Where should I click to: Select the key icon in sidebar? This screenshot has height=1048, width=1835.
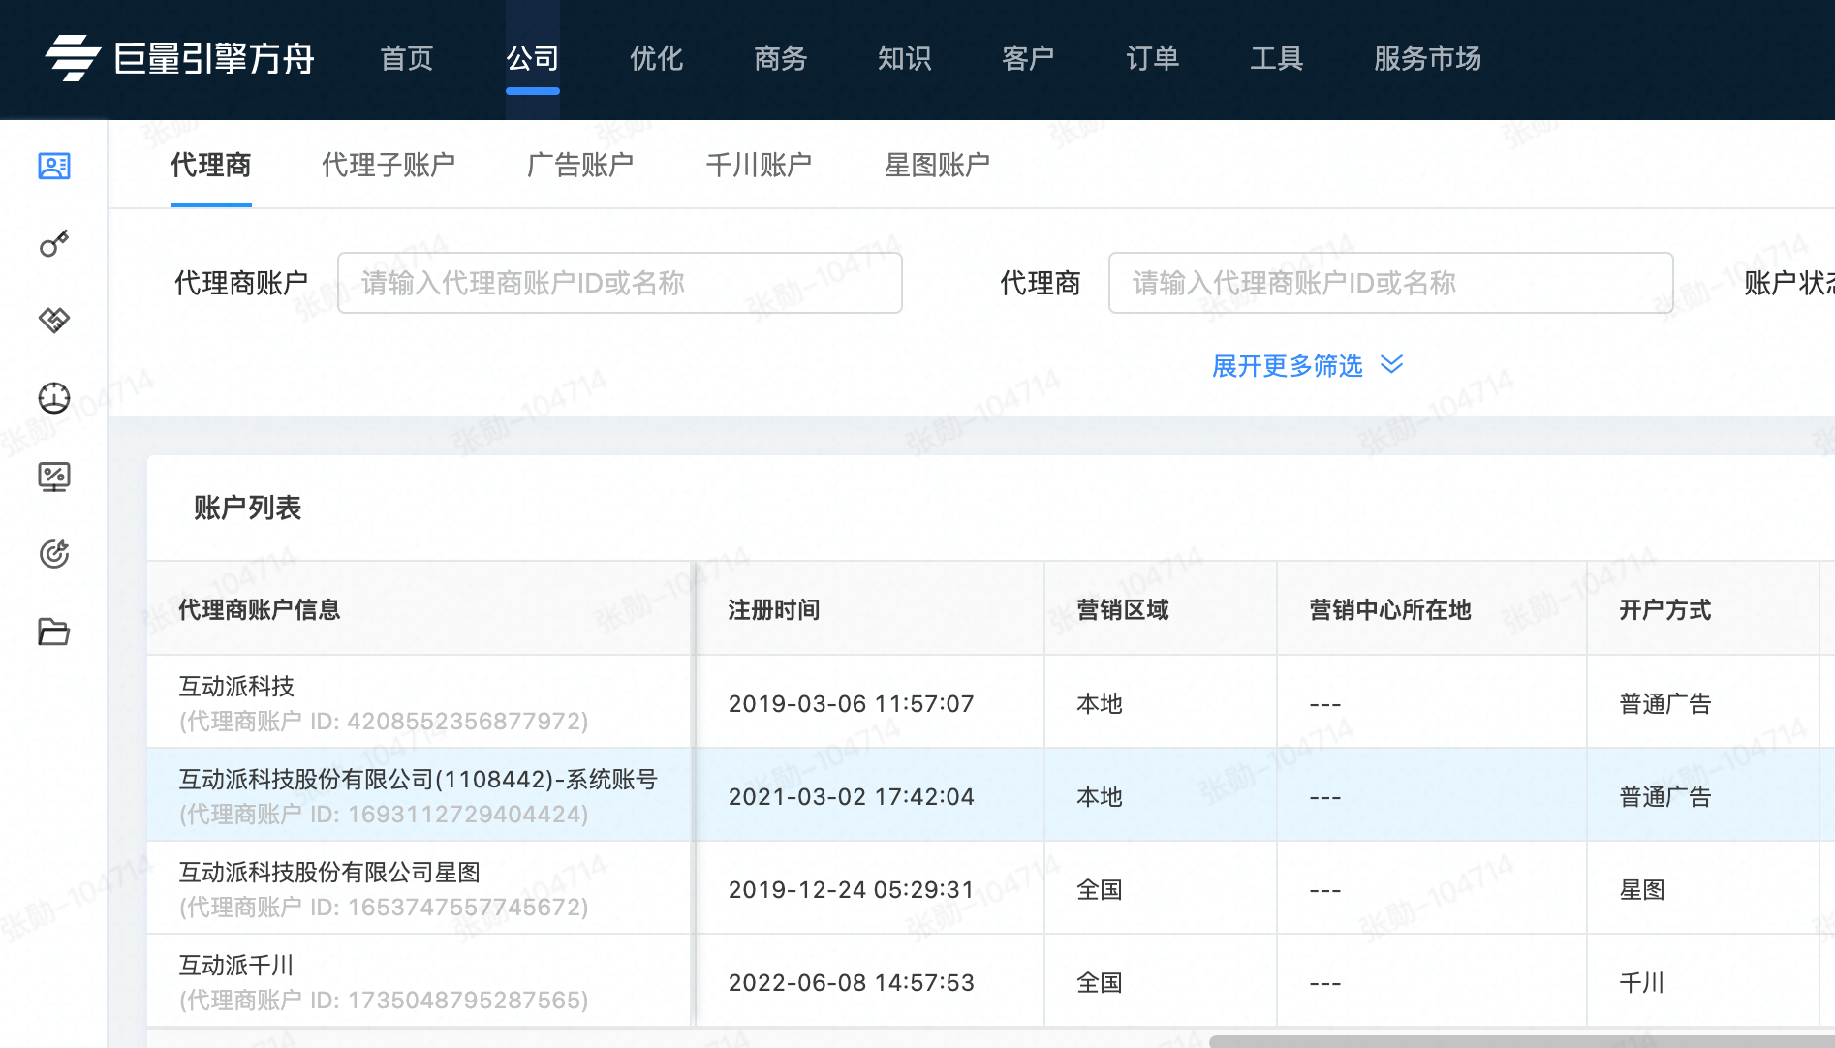pos(54,243)
